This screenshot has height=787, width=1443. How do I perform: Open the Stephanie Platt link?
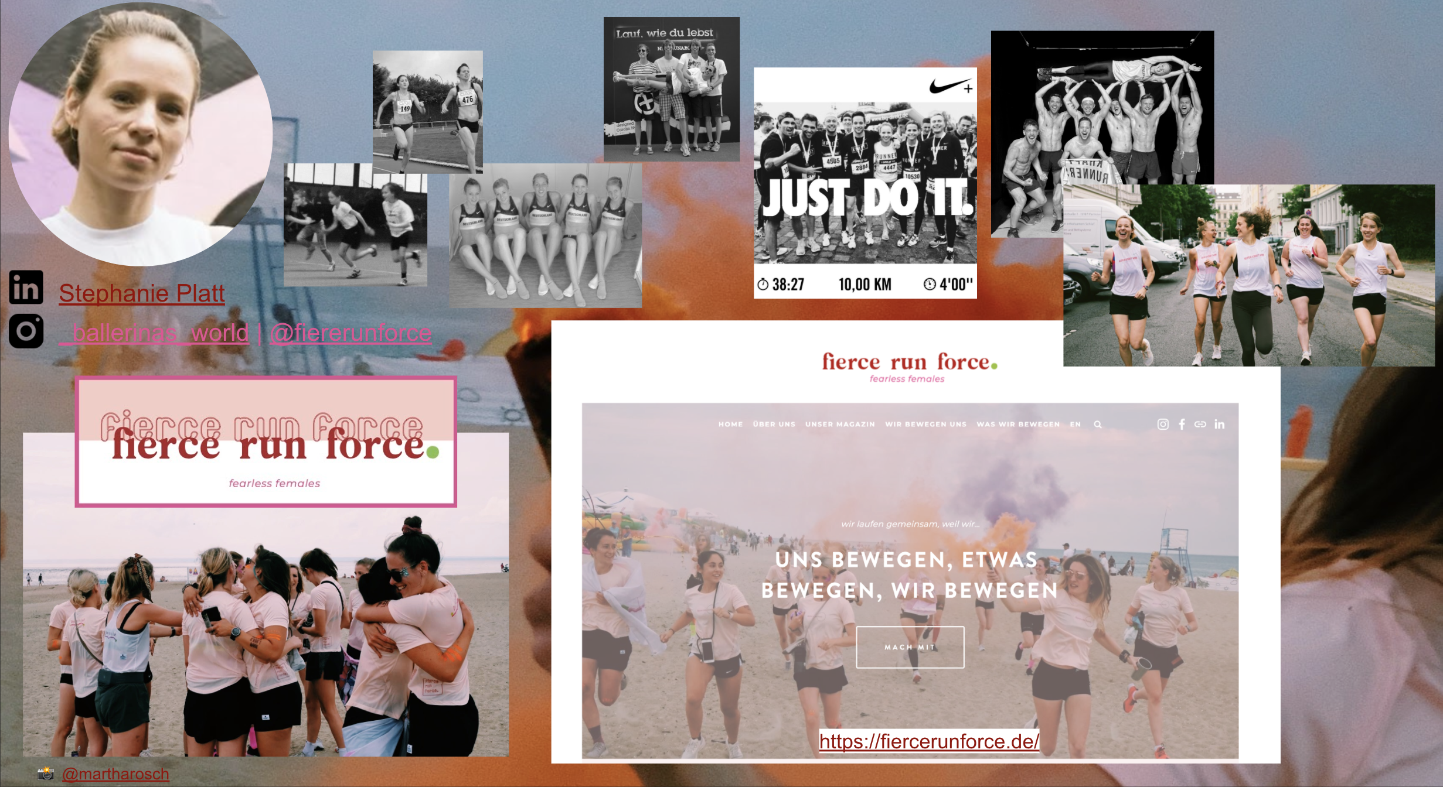[x=142, y=293]
